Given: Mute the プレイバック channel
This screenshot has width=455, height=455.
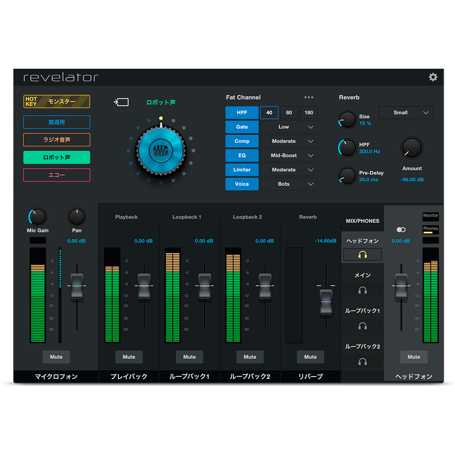Looking at the screenshot, I should click(129, 357).
